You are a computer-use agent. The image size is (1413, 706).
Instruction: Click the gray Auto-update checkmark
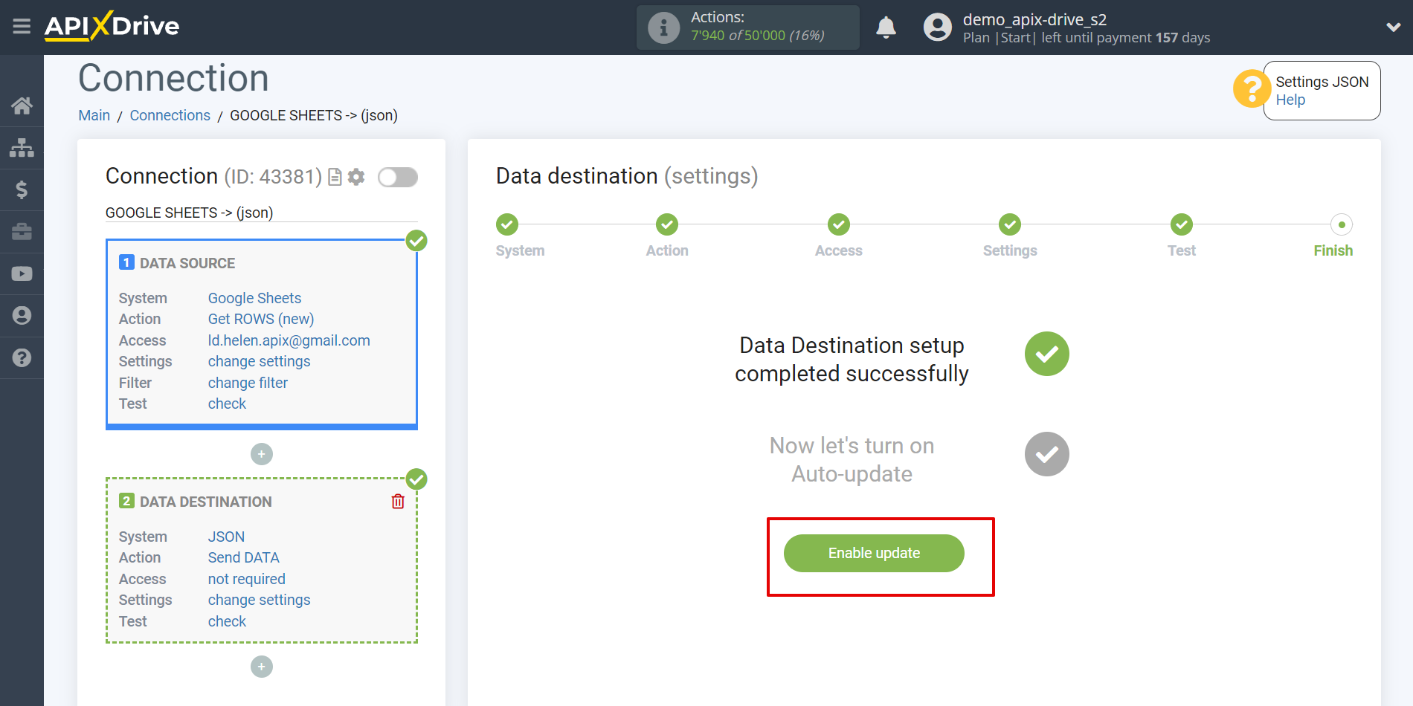pyautogui.click(x=1047, y=454)
